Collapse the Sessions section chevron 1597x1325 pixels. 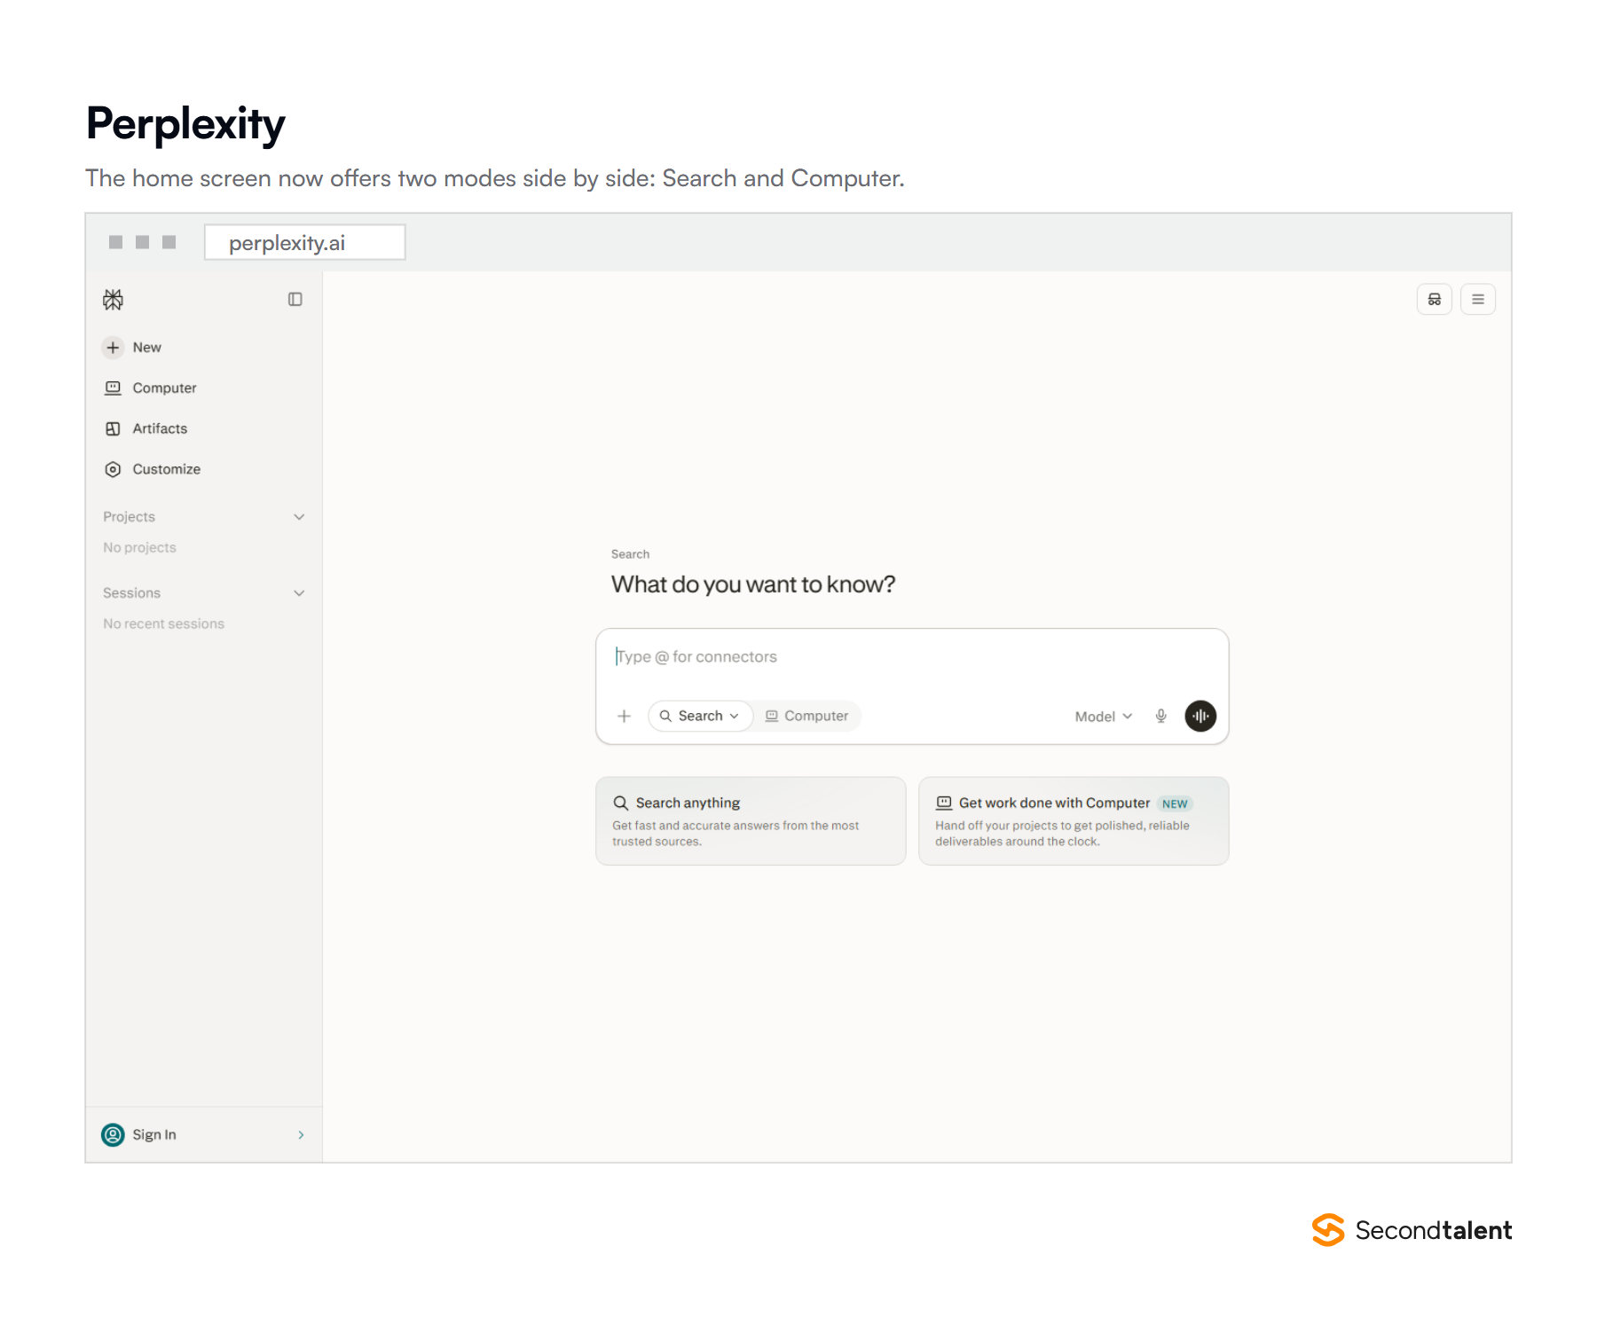point(299,593)
